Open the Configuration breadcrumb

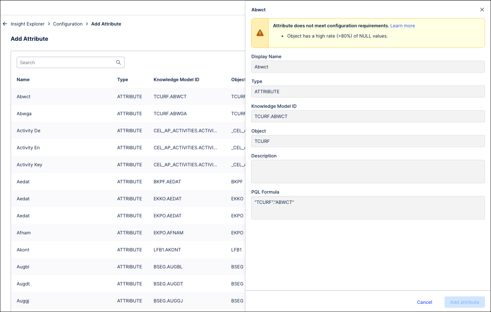coord(68,24)
